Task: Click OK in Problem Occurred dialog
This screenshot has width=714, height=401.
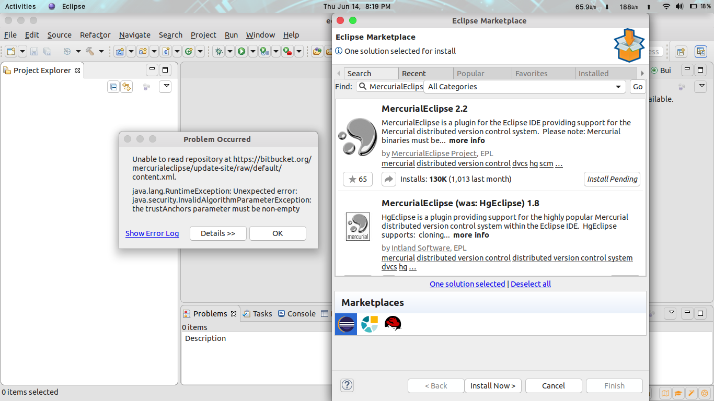Action: coord(278,233)
